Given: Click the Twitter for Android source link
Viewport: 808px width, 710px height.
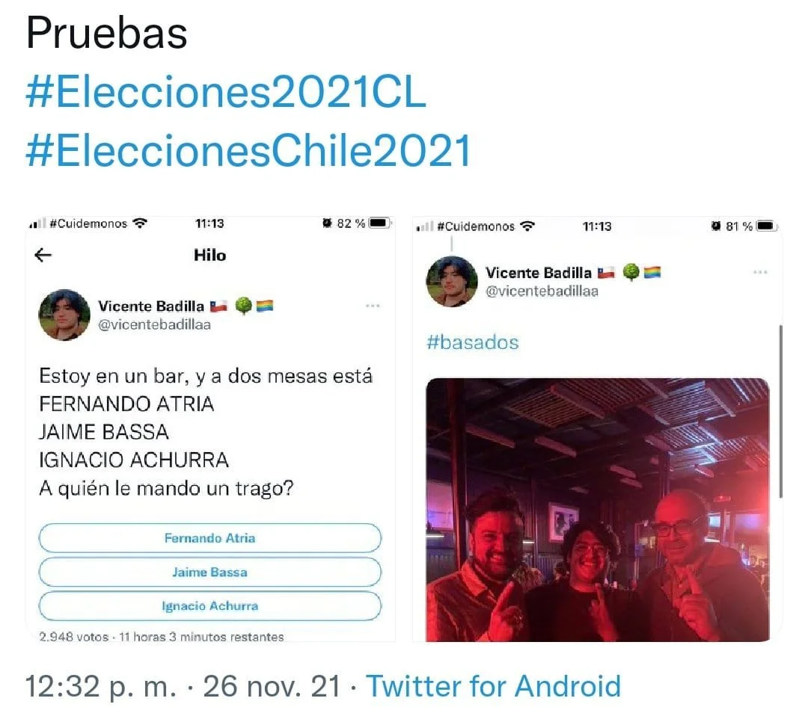Looking at the screenshot, I should 493,686.
